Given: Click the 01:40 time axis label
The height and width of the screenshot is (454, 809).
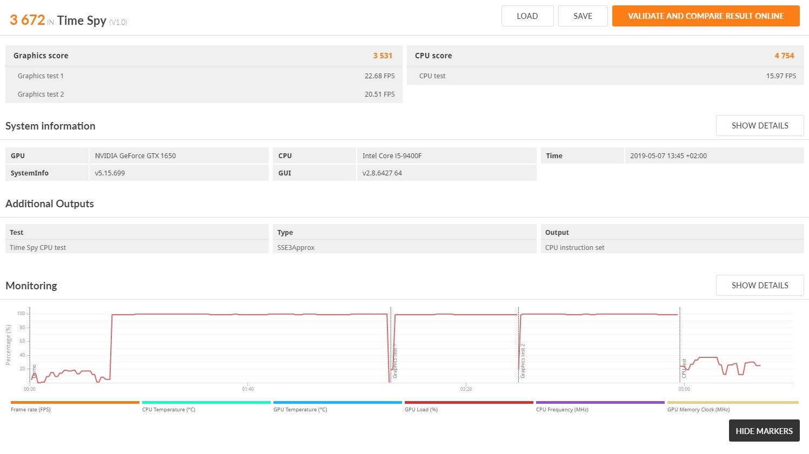Looking at the screenshot, I should tap(248, 389).
